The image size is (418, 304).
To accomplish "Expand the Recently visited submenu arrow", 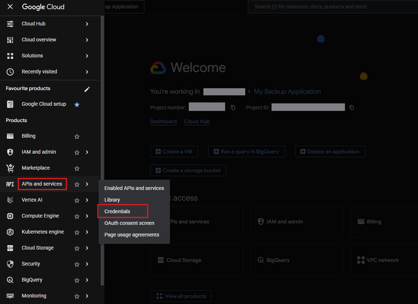I will [x=87, y=72].
